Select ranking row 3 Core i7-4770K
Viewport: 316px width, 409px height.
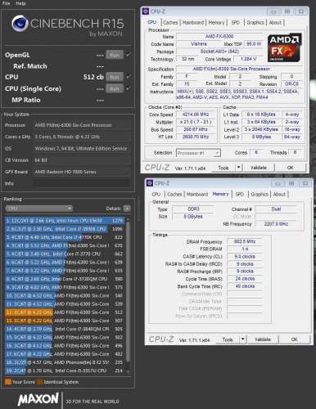65,237
